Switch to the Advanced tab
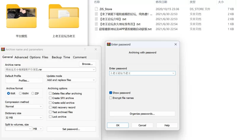This screenshot has height=140, width=237. (21, 57)
